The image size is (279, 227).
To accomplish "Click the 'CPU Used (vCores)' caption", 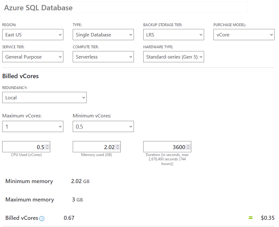I will [26, 155].
